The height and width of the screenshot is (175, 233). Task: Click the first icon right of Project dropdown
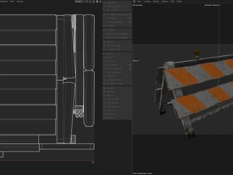point(90,1)
